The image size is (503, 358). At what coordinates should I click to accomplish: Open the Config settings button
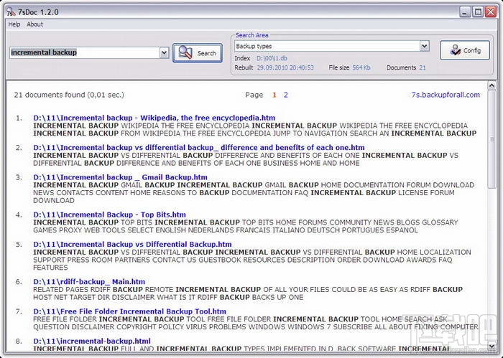click(x=465, y=50)
